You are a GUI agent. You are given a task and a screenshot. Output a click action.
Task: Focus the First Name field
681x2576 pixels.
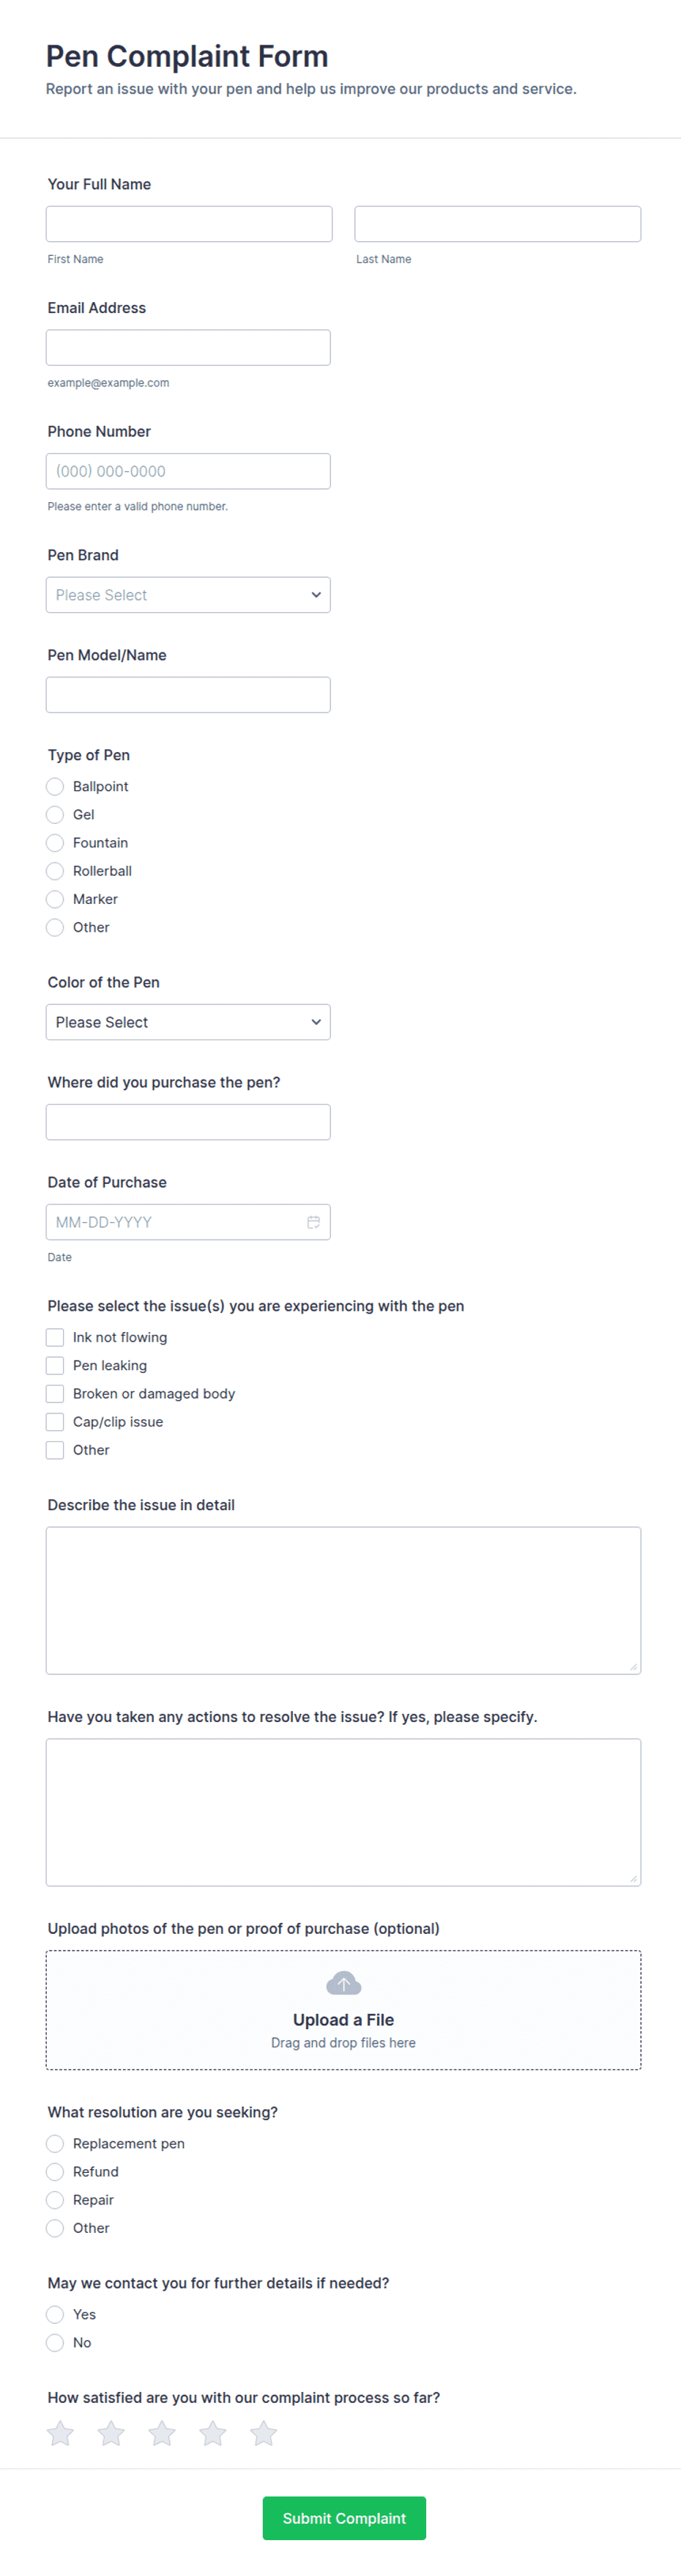click(189, 224)
